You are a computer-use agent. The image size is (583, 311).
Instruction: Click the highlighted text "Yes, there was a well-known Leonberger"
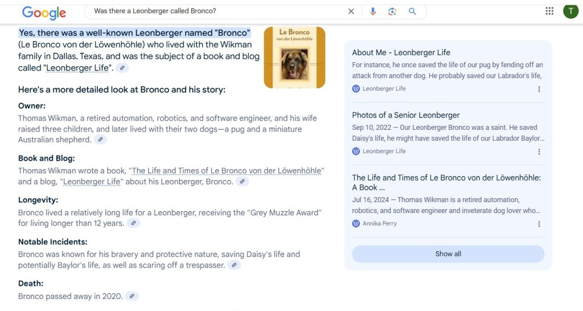[100, 32]
